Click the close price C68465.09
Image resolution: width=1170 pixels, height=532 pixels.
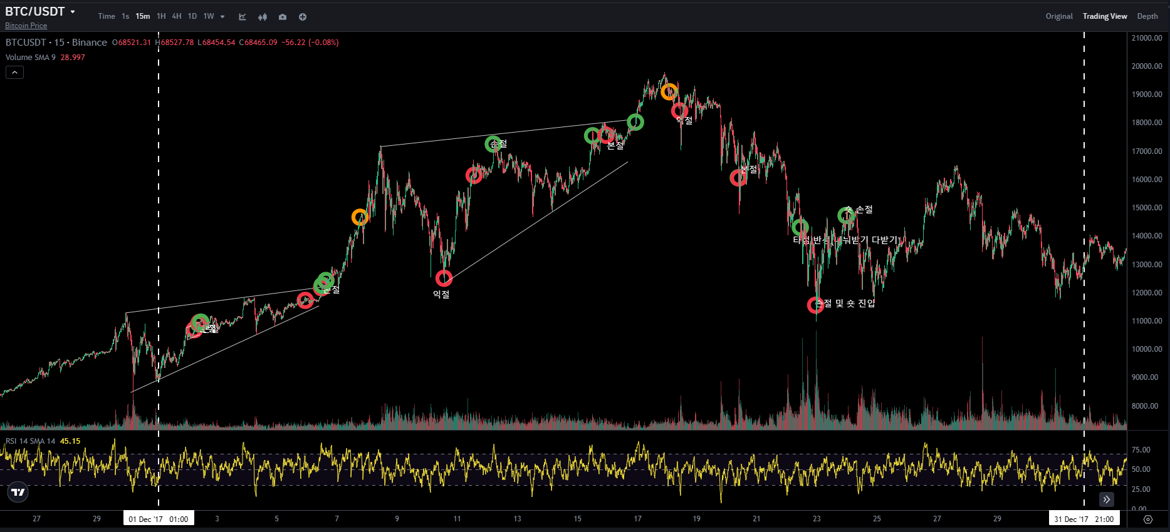tap(258, 43)
